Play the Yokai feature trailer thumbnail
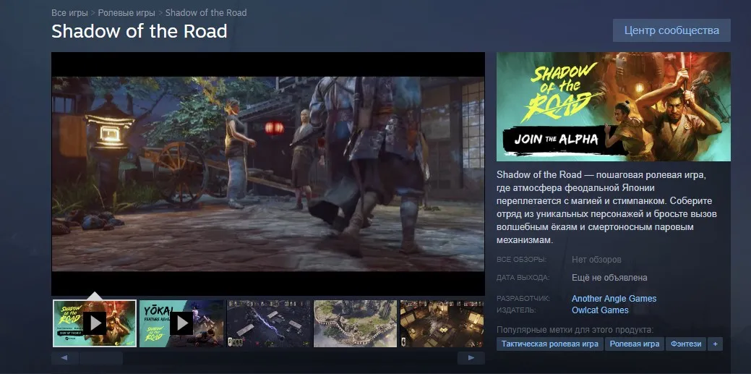The height and width of the screenshot is (374, 751). pos(181,323)
